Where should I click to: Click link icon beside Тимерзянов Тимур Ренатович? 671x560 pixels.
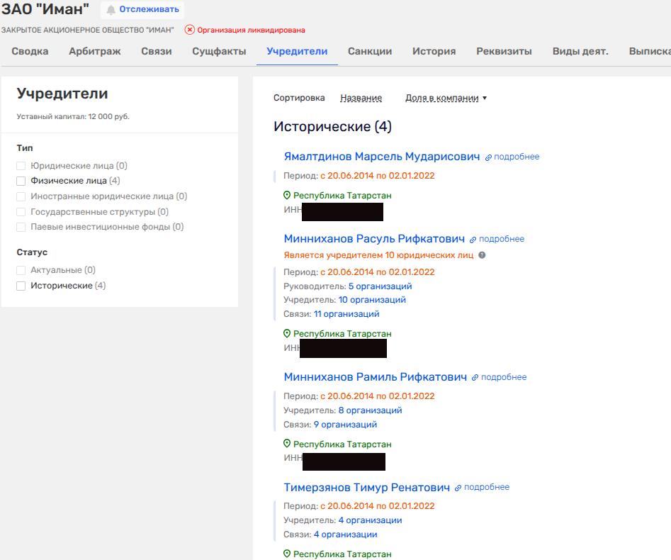[458, 488]
